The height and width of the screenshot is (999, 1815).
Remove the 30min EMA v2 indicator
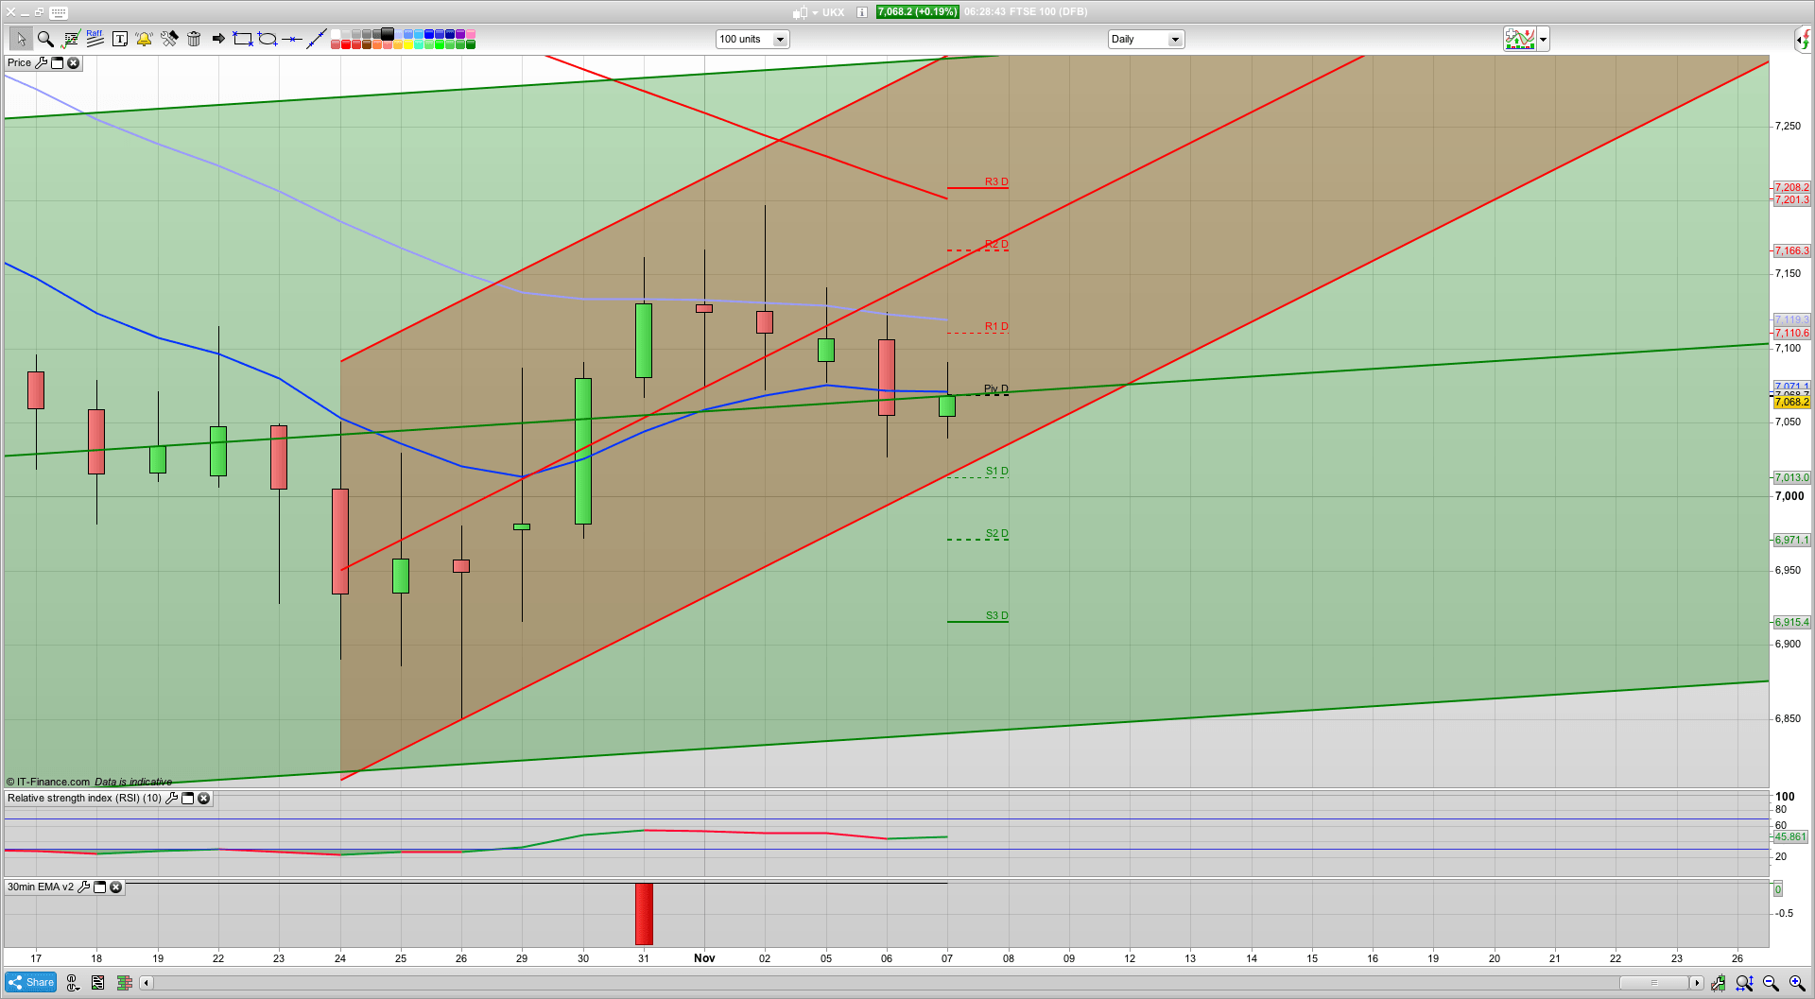point(115,887)
